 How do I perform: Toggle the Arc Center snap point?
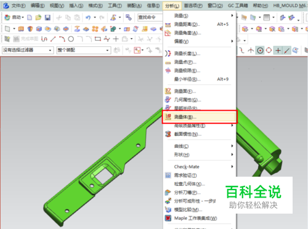260,50
